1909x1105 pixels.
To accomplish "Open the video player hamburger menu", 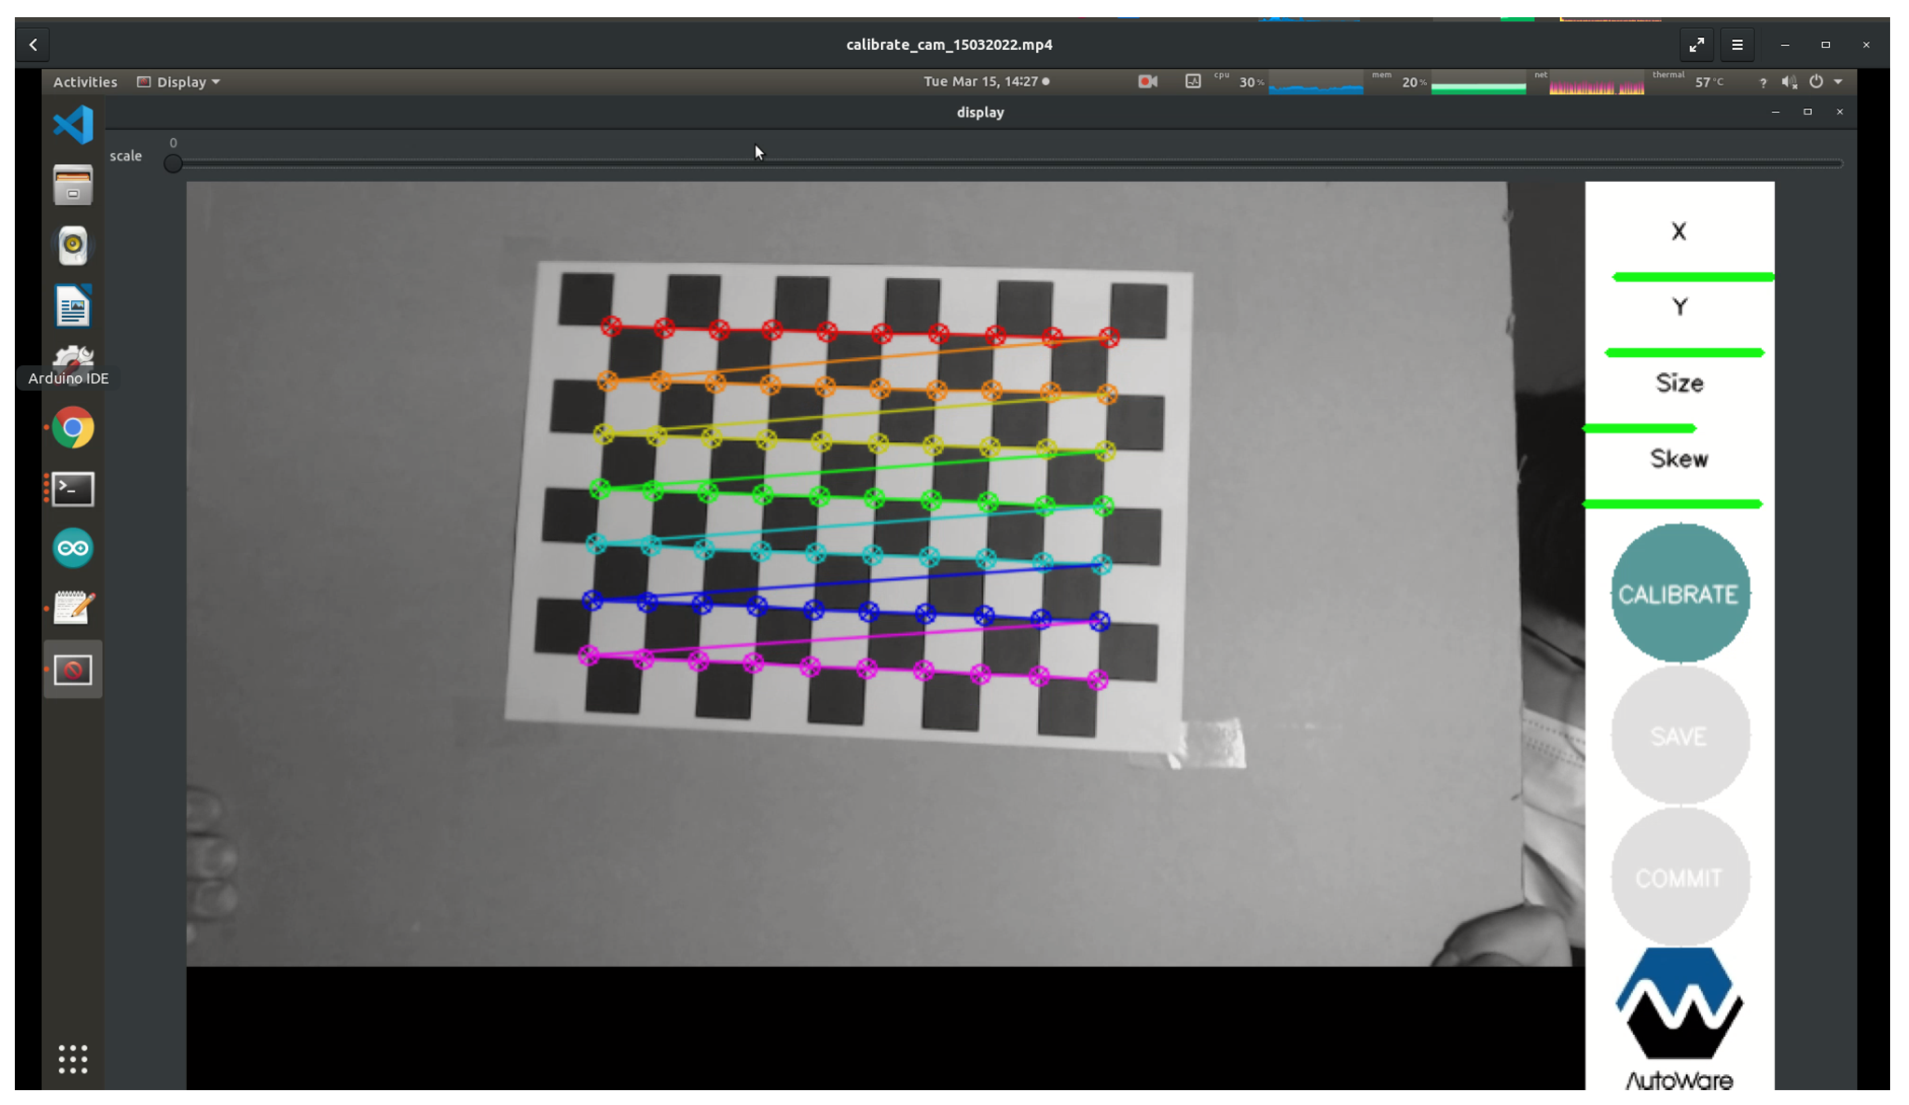I will pyautogui.click(x=1737, y=45).
